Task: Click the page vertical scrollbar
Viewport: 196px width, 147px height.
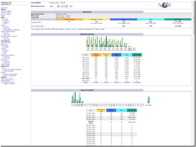Action: (194, 73)
